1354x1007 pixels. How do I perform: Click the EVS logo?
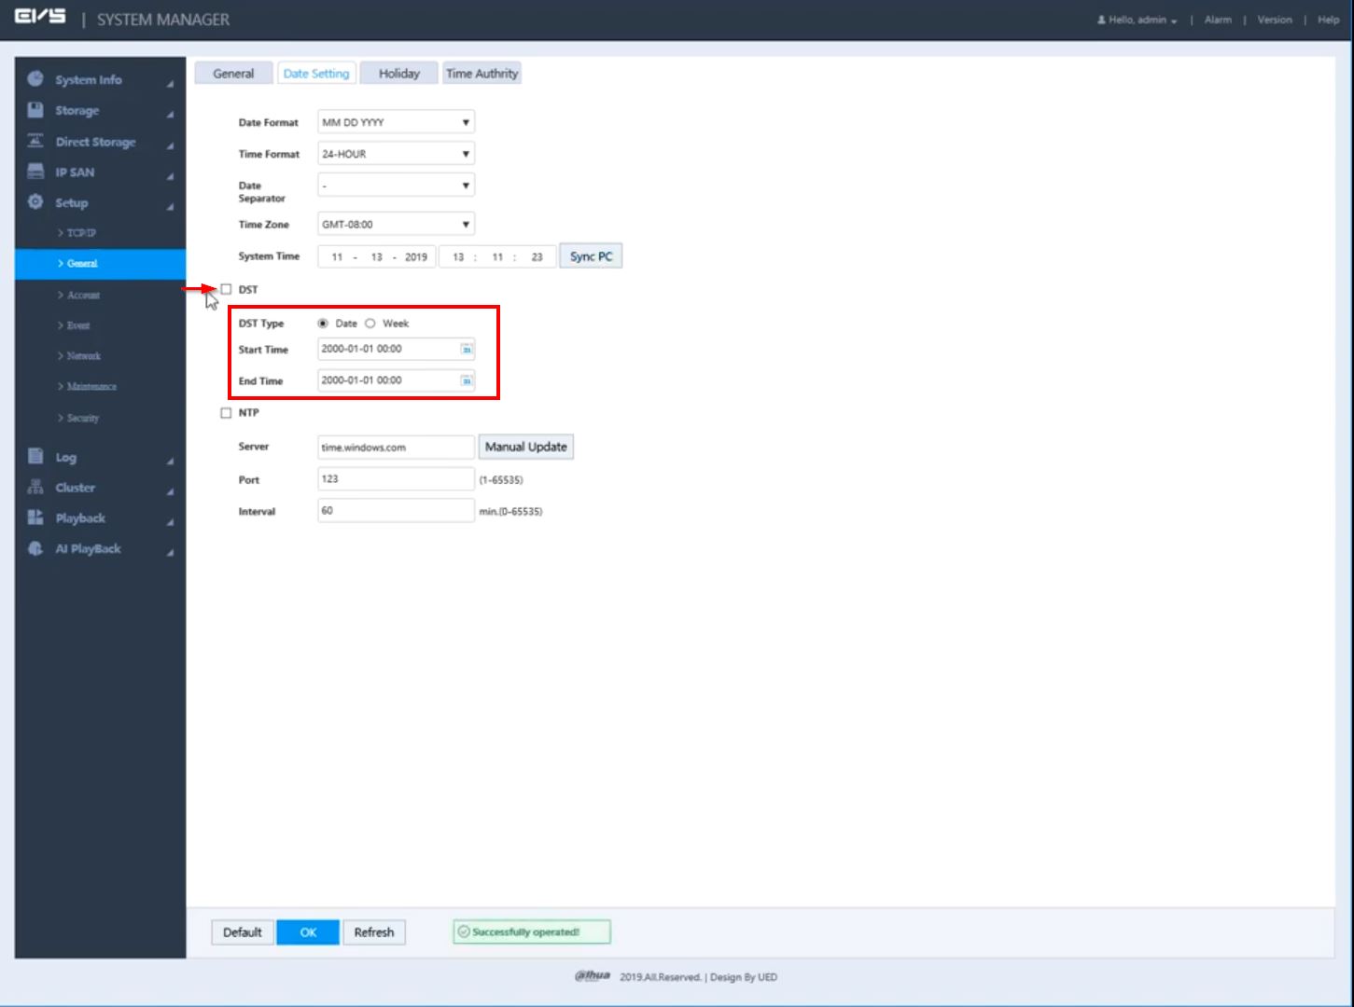(x=40, y=18)
